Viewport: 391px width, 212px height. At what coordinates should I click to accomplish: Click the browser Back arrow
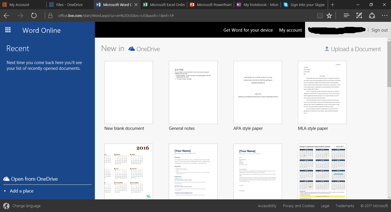[x=6, y=16]
